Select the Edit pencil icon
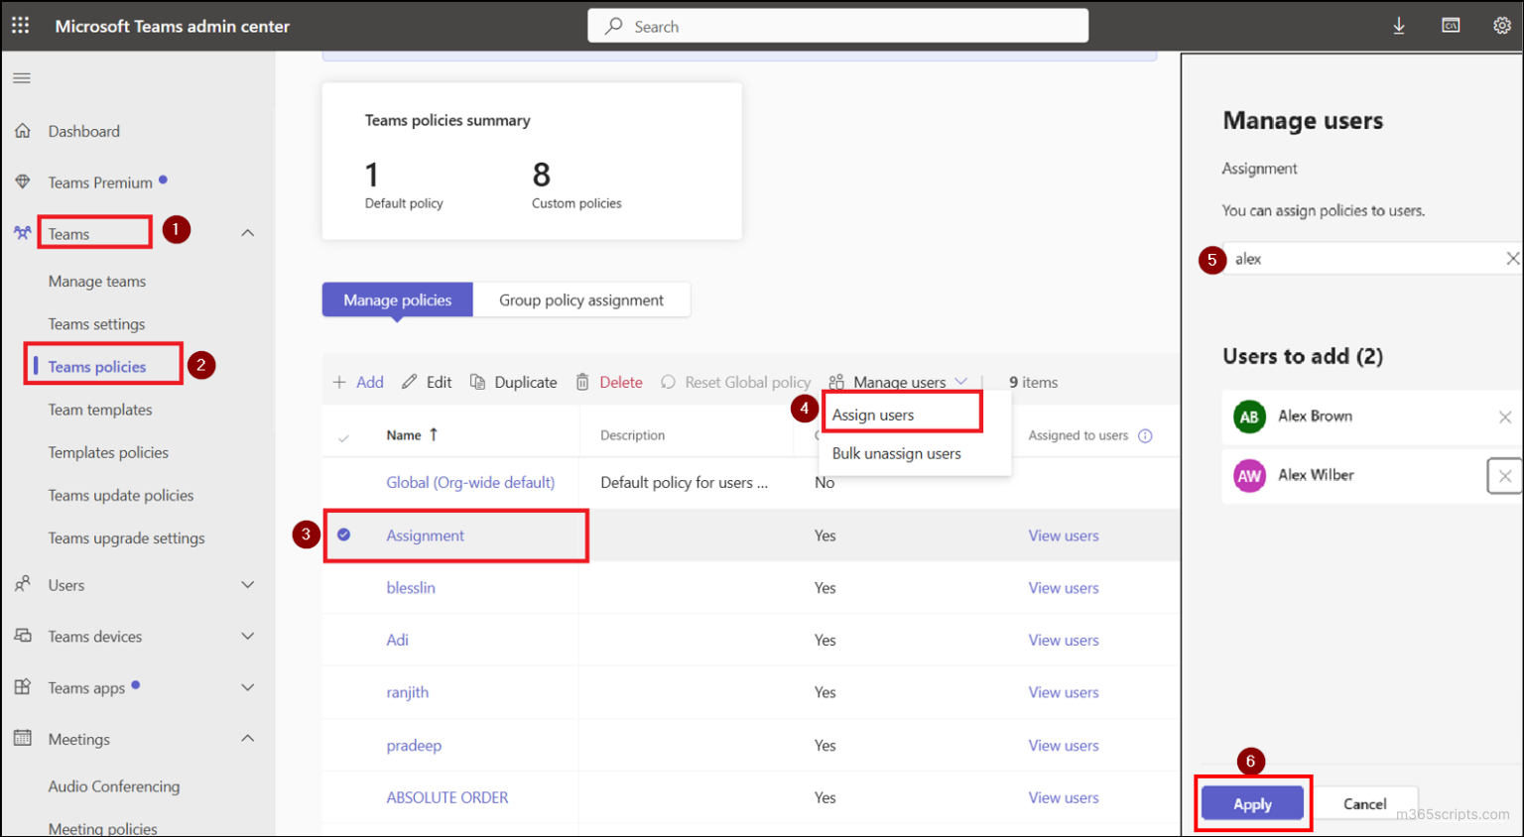 [410, 381]
